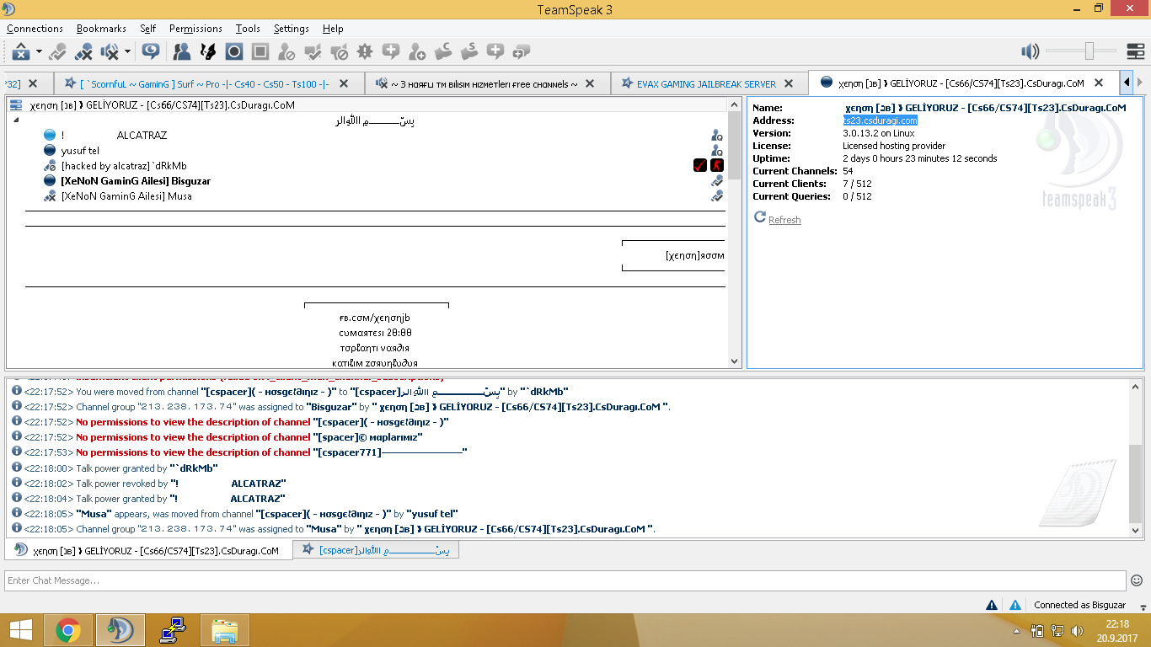This screenshot has width=1151, height=647.
Task: Collapse the Arabic spacer channel with the triangle
Action: 16,120
